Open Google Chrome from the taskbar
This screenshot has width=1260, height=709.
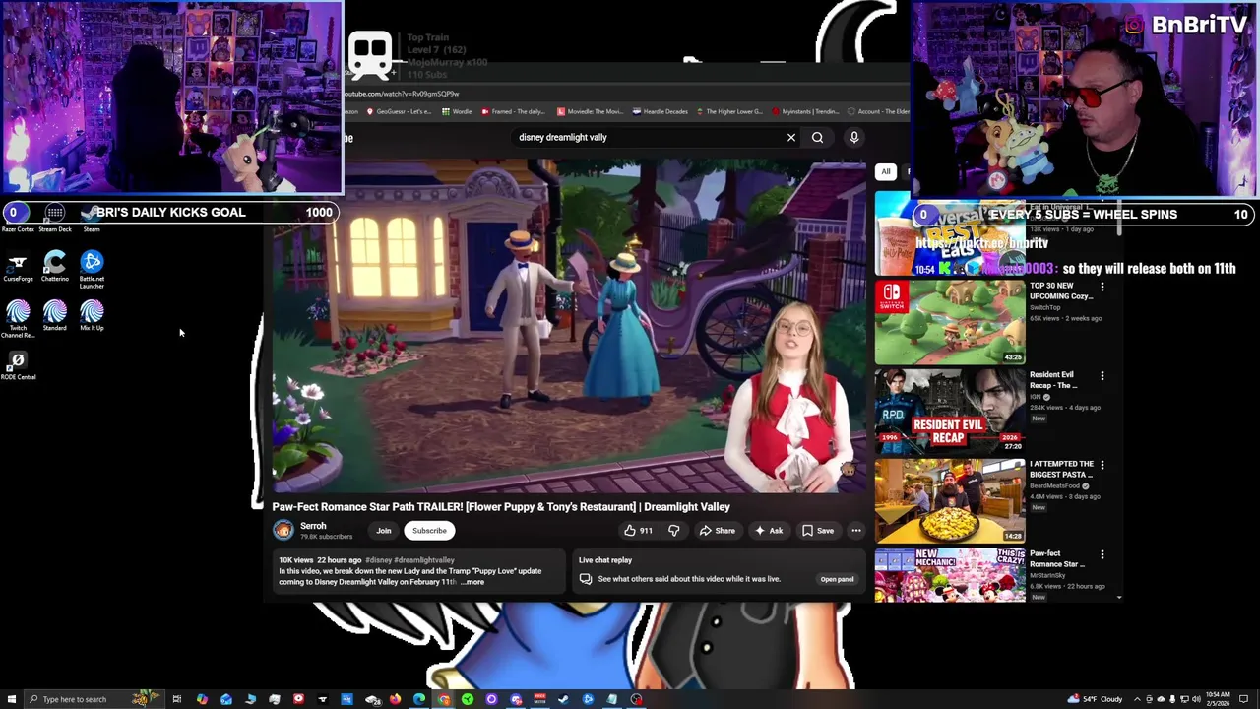(x=444, y=699)
